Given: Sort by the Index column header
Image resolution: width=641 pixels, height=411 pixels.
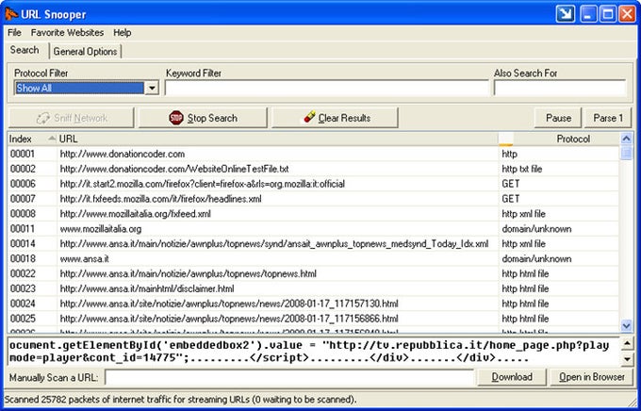Looking at the screenshot, I should pyautogui.click(x=32, y=140).
